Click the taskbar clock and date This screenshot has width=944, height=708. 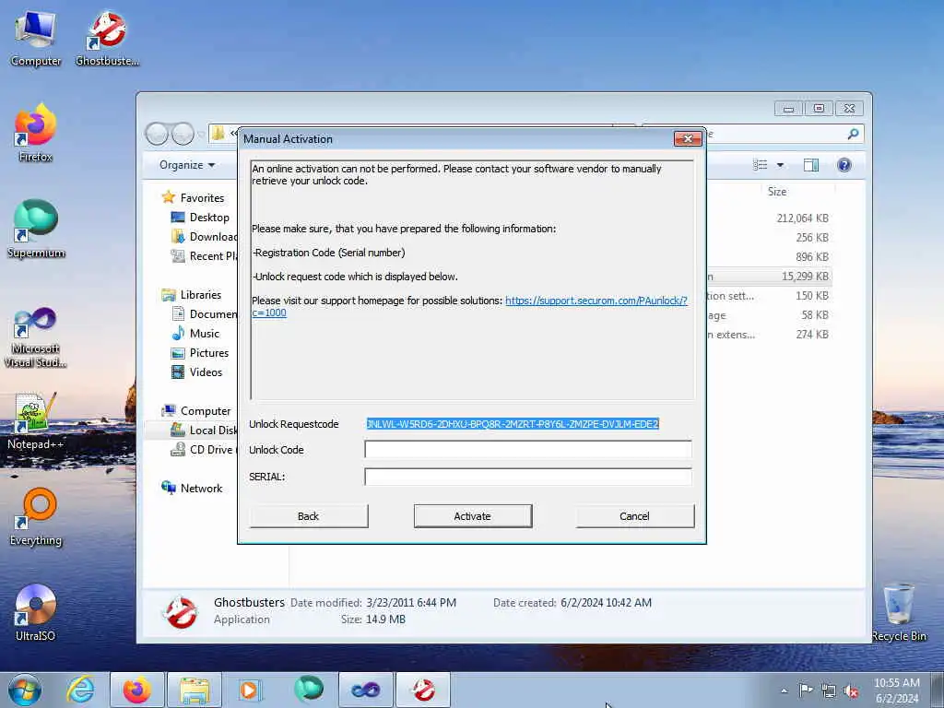[896, 690]
